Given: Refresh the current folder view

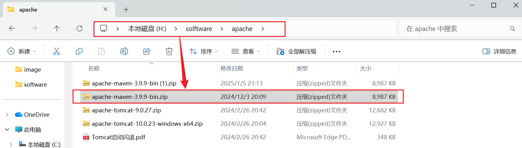Looking at the screenshot, I should pos(79,28).
